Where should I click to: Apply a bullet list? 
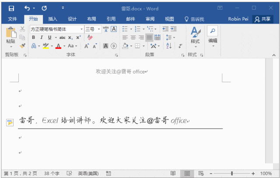click(x=125, y=29)
